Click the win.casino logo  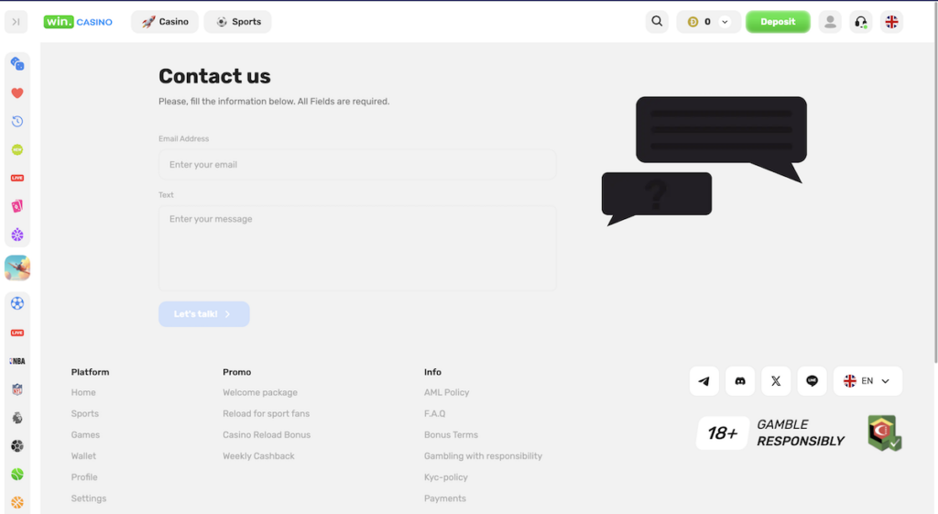click(78, 22)
